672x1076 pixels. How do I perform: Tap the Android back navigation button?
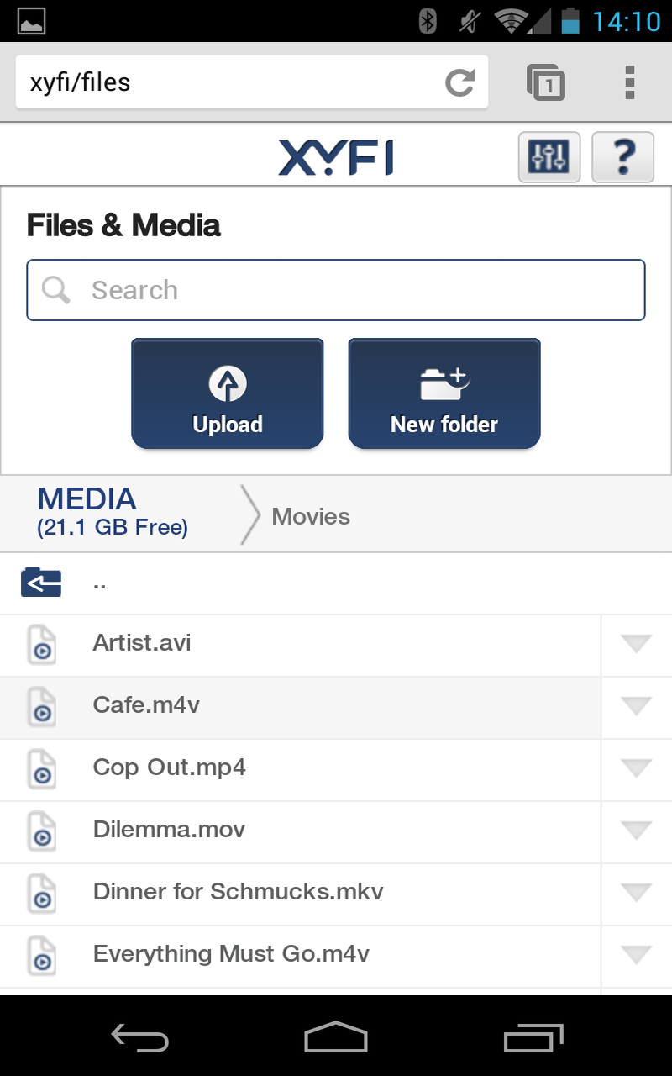click(x=139, y=1037)
